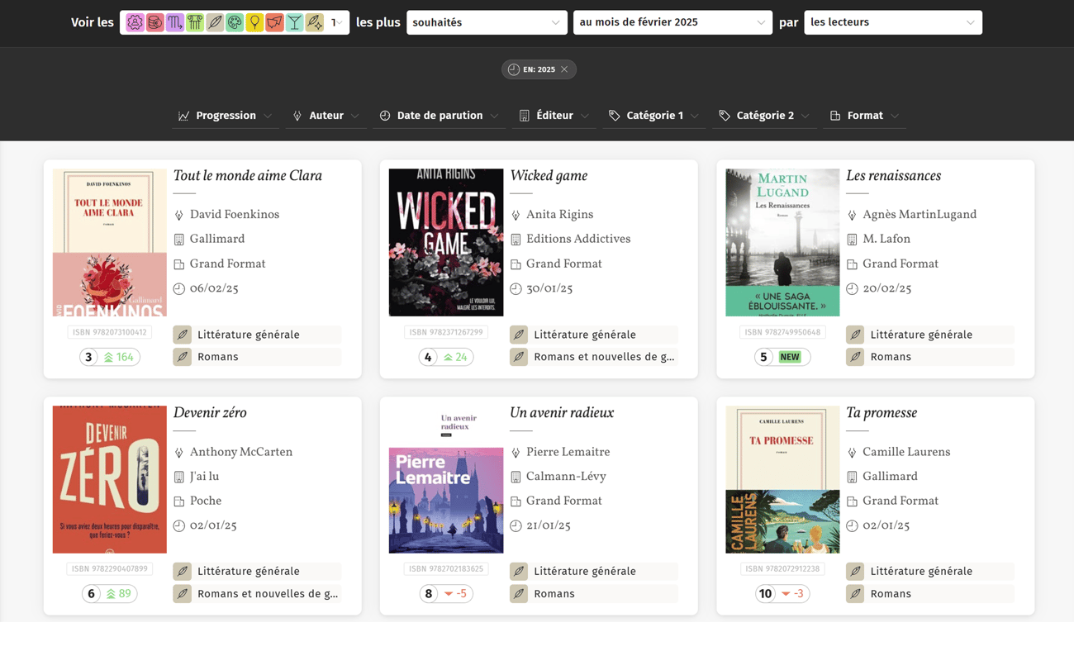Image resolution: width=1074 pixels, height=651 pixels.
Task: Select the green paint palette category icon
Action: [x=235, y=22]
